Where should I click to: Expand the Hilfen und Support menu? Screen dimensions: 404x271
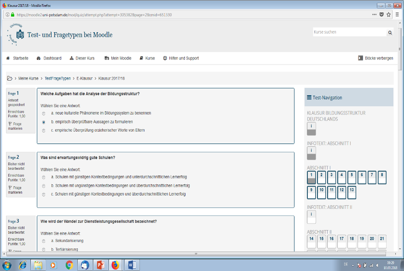coord(181,58)
